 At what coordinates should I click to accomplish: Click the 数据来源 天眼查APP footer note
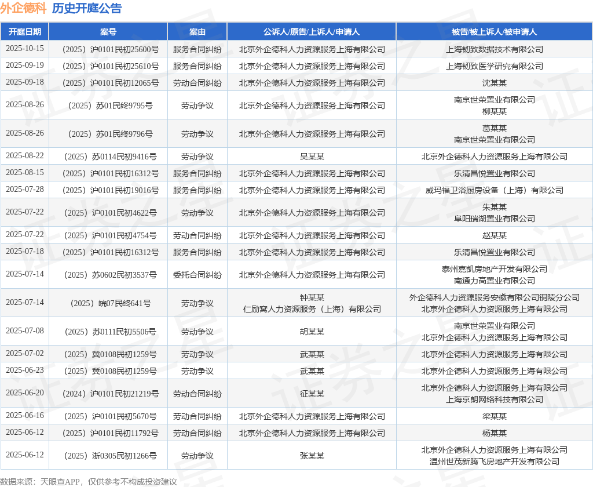coord(88,482)
